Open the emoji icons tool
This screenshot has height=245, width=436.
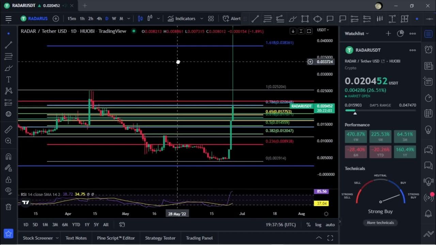[9, 114]
